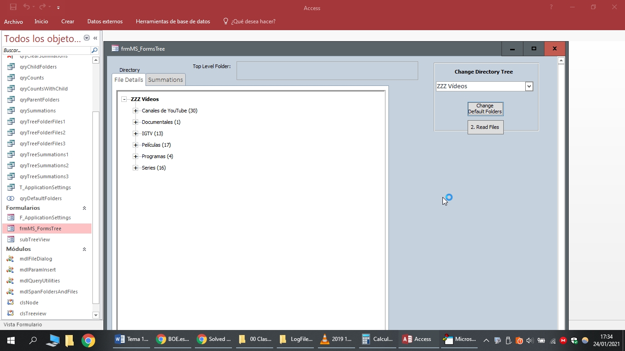
Task: Open the Archivo menu
Action: (13, 21)
